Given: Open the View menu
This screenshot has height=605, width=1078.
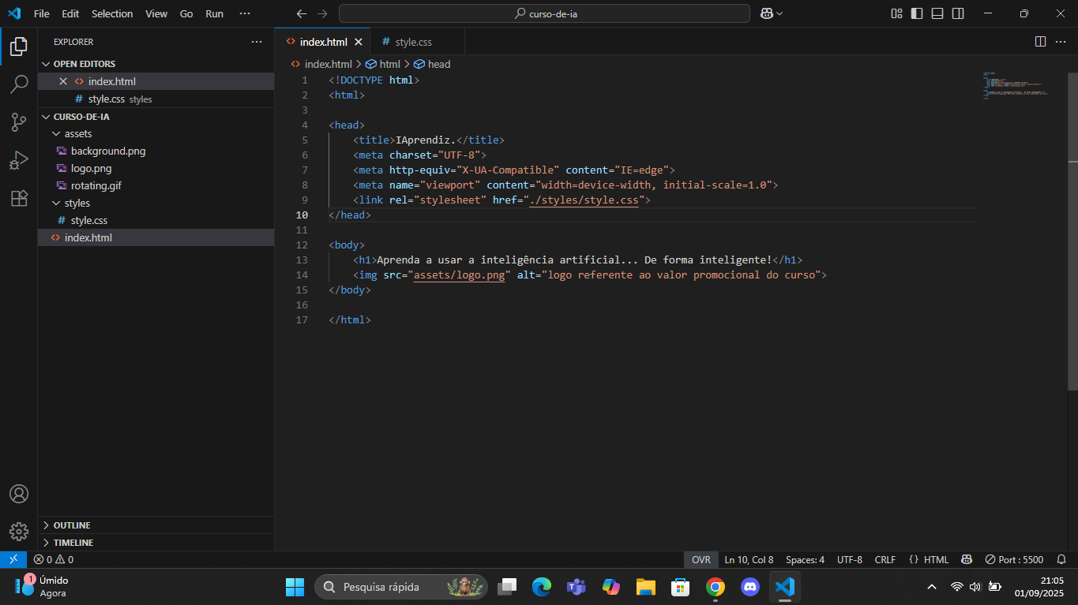Looking at the screenshot, I should pyautogui.click(x=156, y=13).
